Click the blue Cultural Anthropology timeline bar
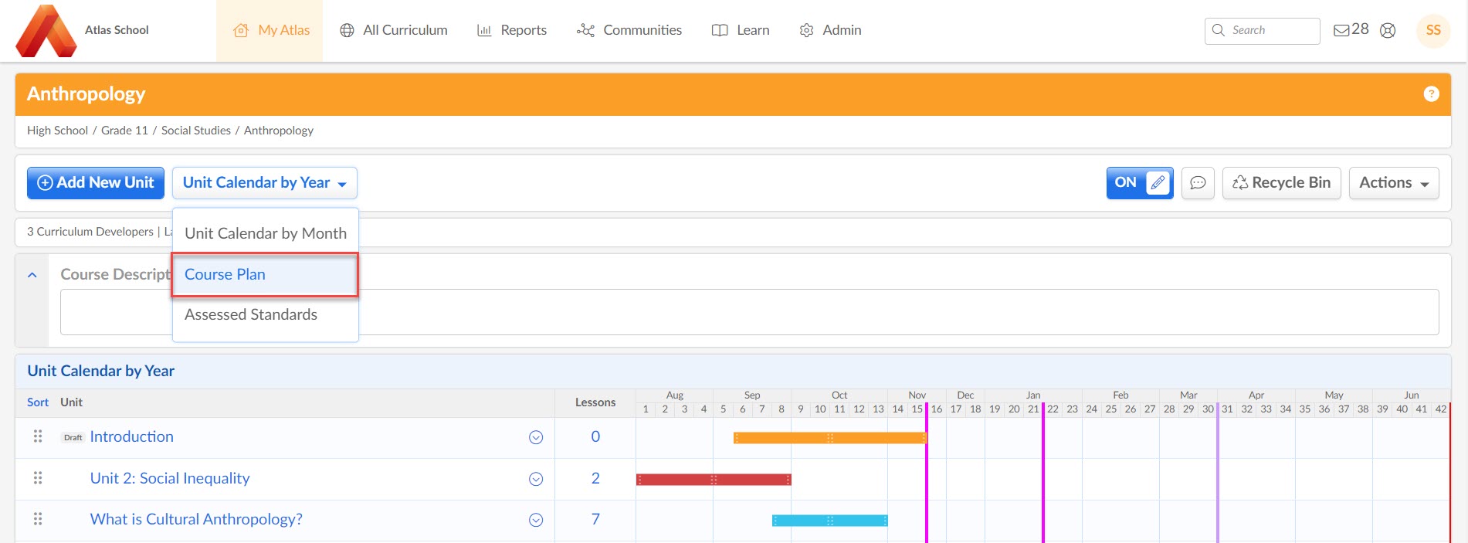 coord(830,521)
